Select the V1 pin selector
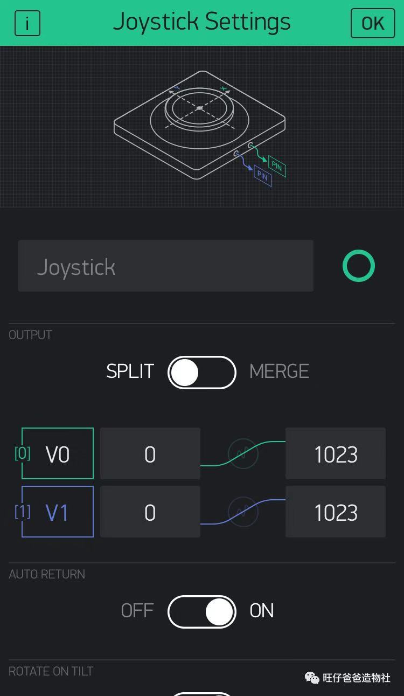Viewport: 404px width, 696px height. point(58,512)
